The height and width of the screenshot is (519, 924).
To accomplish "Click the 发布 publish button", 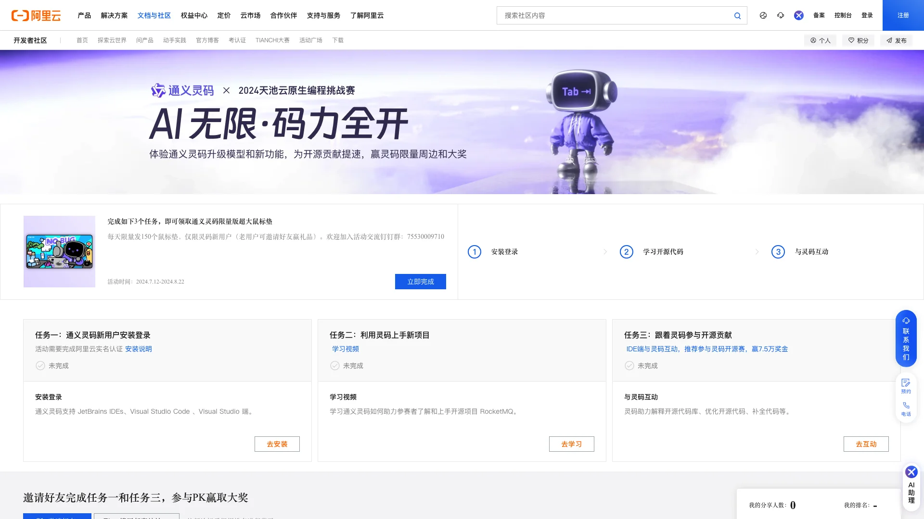I will [896, 40].
